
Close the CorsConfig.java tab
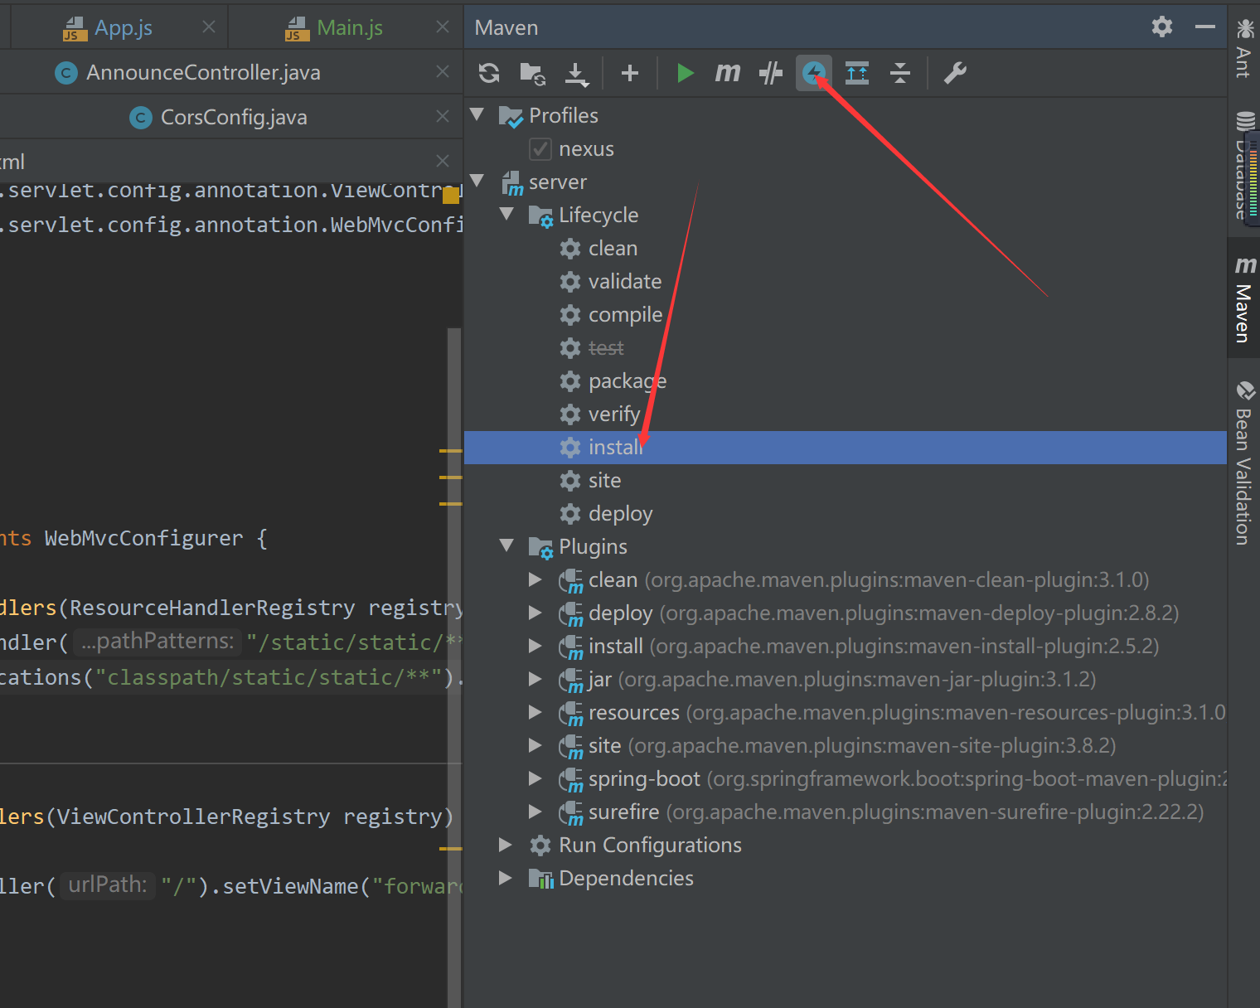[x=442, y=116]
